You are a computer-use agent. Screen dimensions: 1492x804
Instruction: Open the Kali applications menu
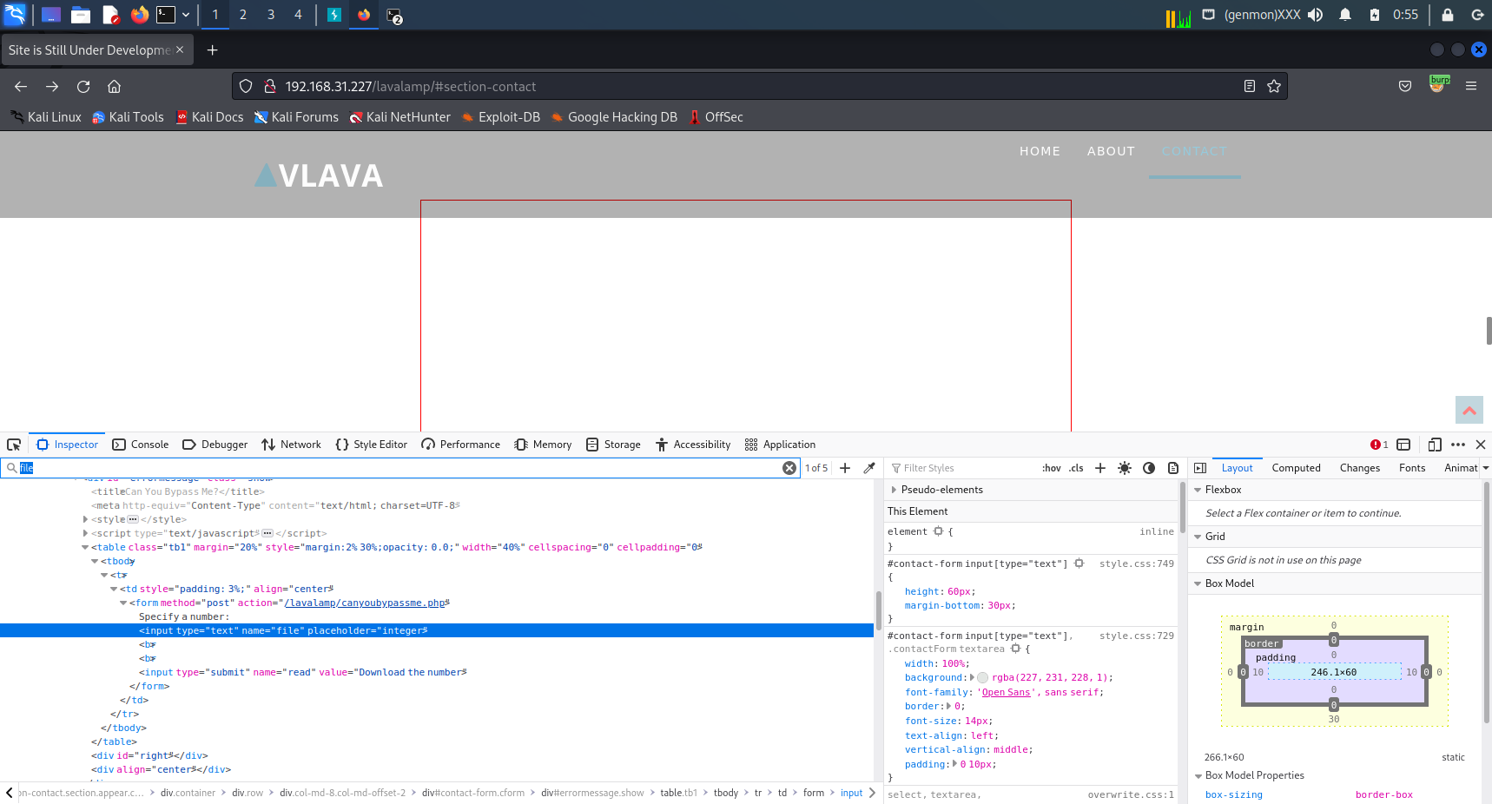(16, 15)
